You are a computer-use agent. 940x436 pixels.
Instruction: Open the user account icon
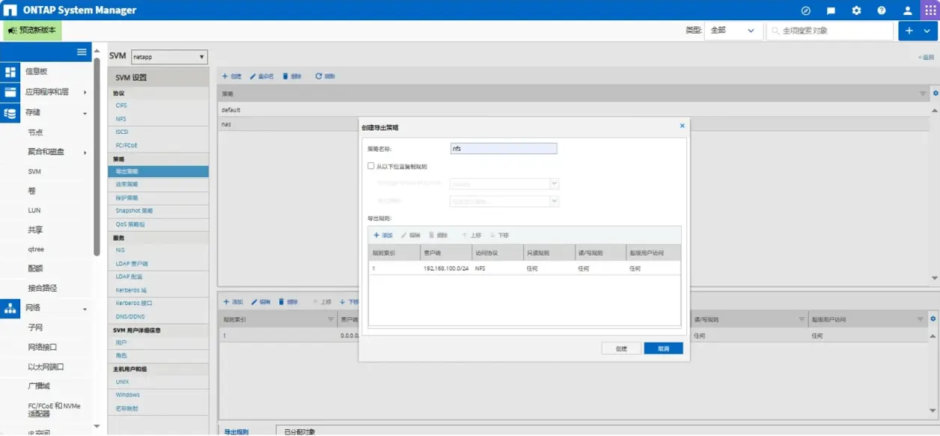pos(907,10)
